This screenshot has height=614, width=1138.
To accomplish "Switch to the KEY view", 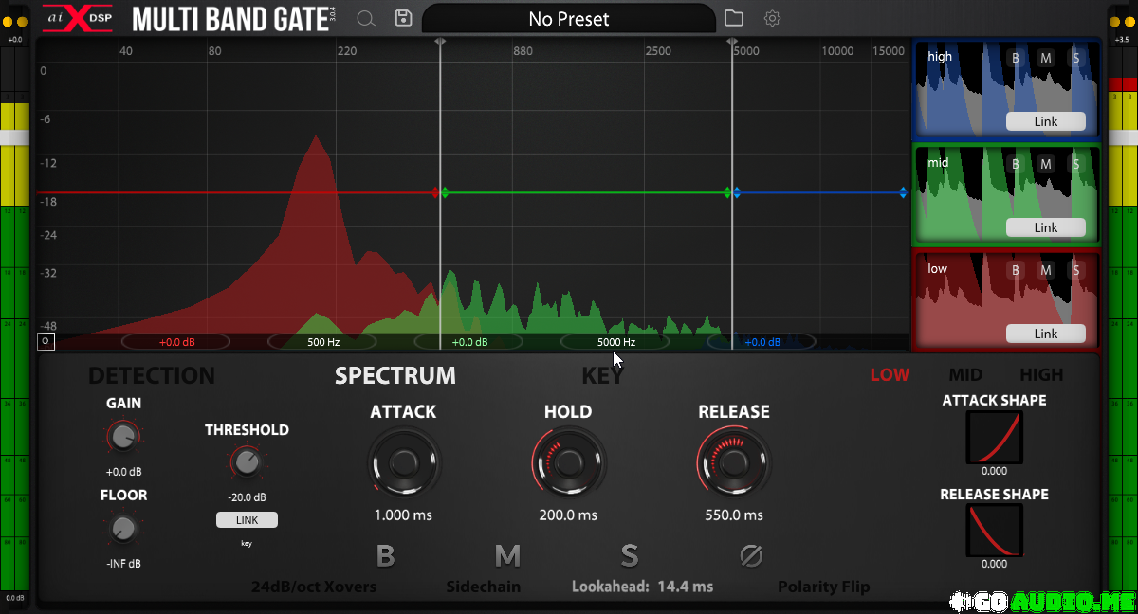I will point(603,375).
